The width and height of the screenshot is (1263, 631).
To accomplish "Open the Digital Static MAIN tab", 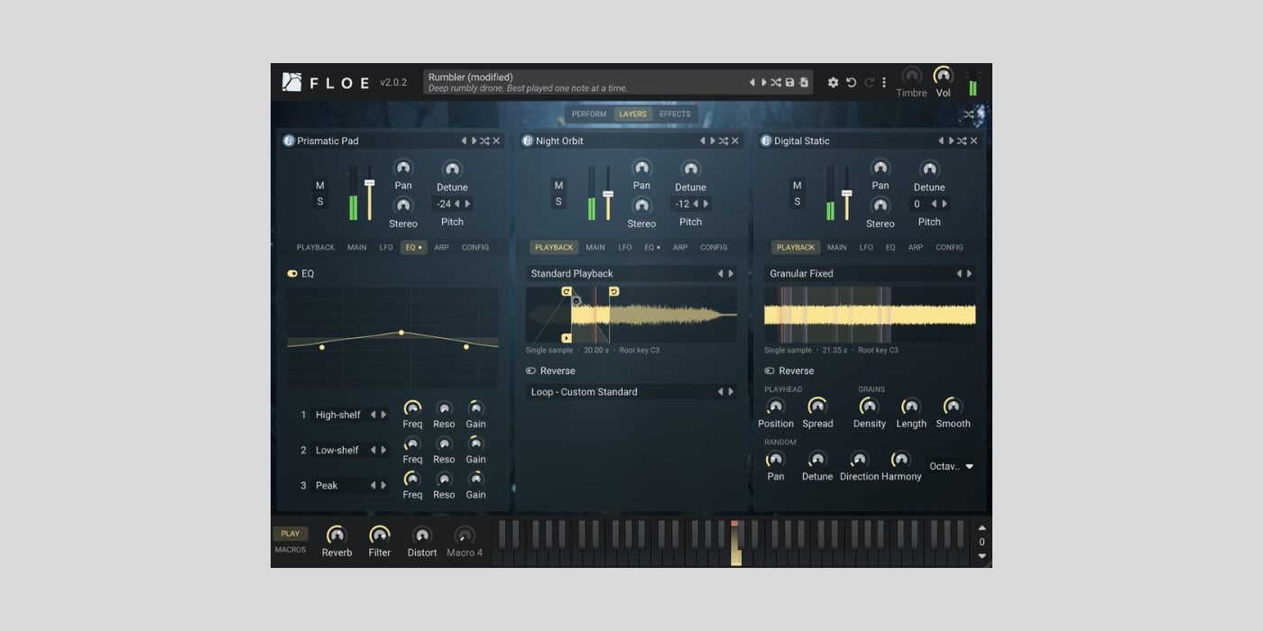I will (x=837, y=247).
